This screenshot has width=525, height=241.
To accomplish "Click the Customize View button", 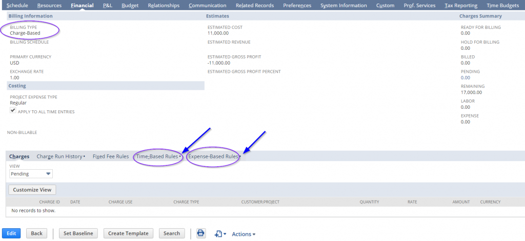I will point(32,190).
